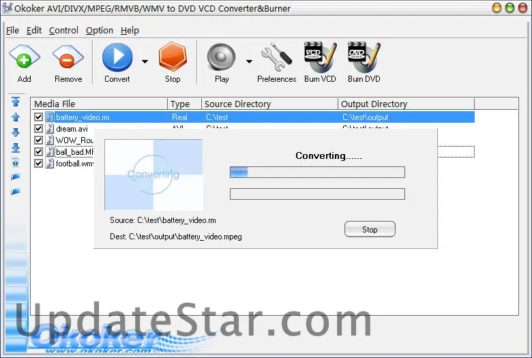Move item to bottom with sidebar arrow
The width and height of the screenshot is (532, 358).
[x=16, y=147]
